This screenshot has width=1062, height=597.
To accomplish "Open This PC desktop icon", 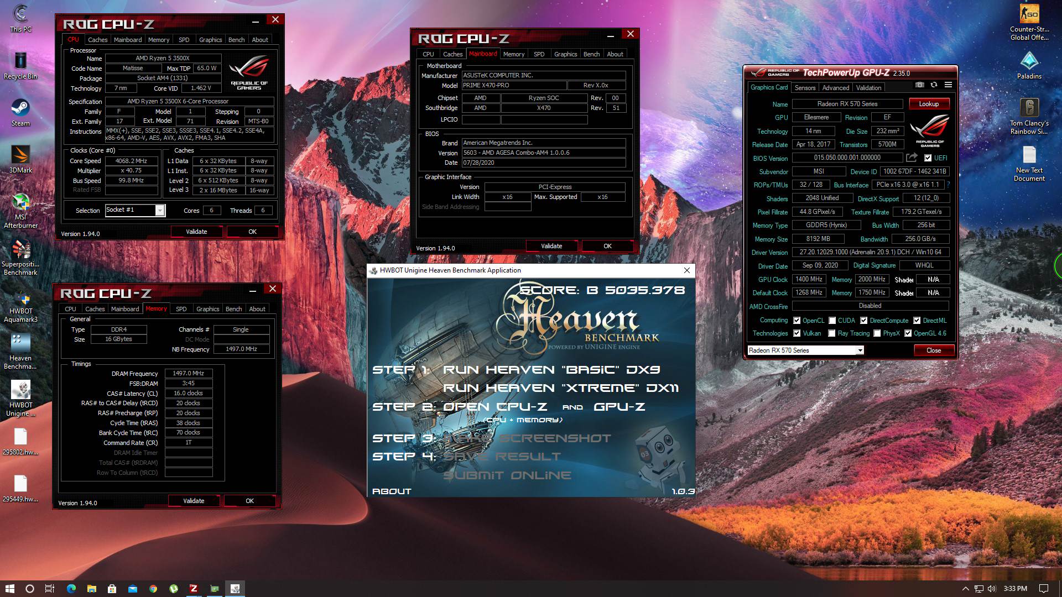I will point(20,18).
